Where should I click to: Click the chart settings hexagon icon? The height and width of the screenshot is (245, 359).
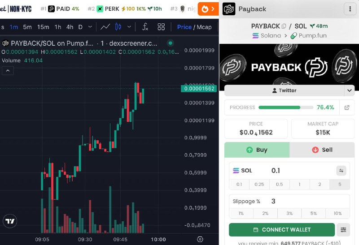pyautogui.click(x=200, y=239)
